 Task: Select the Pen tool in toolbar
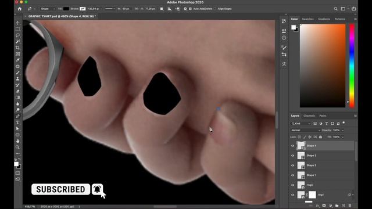[x=17, y=116]
